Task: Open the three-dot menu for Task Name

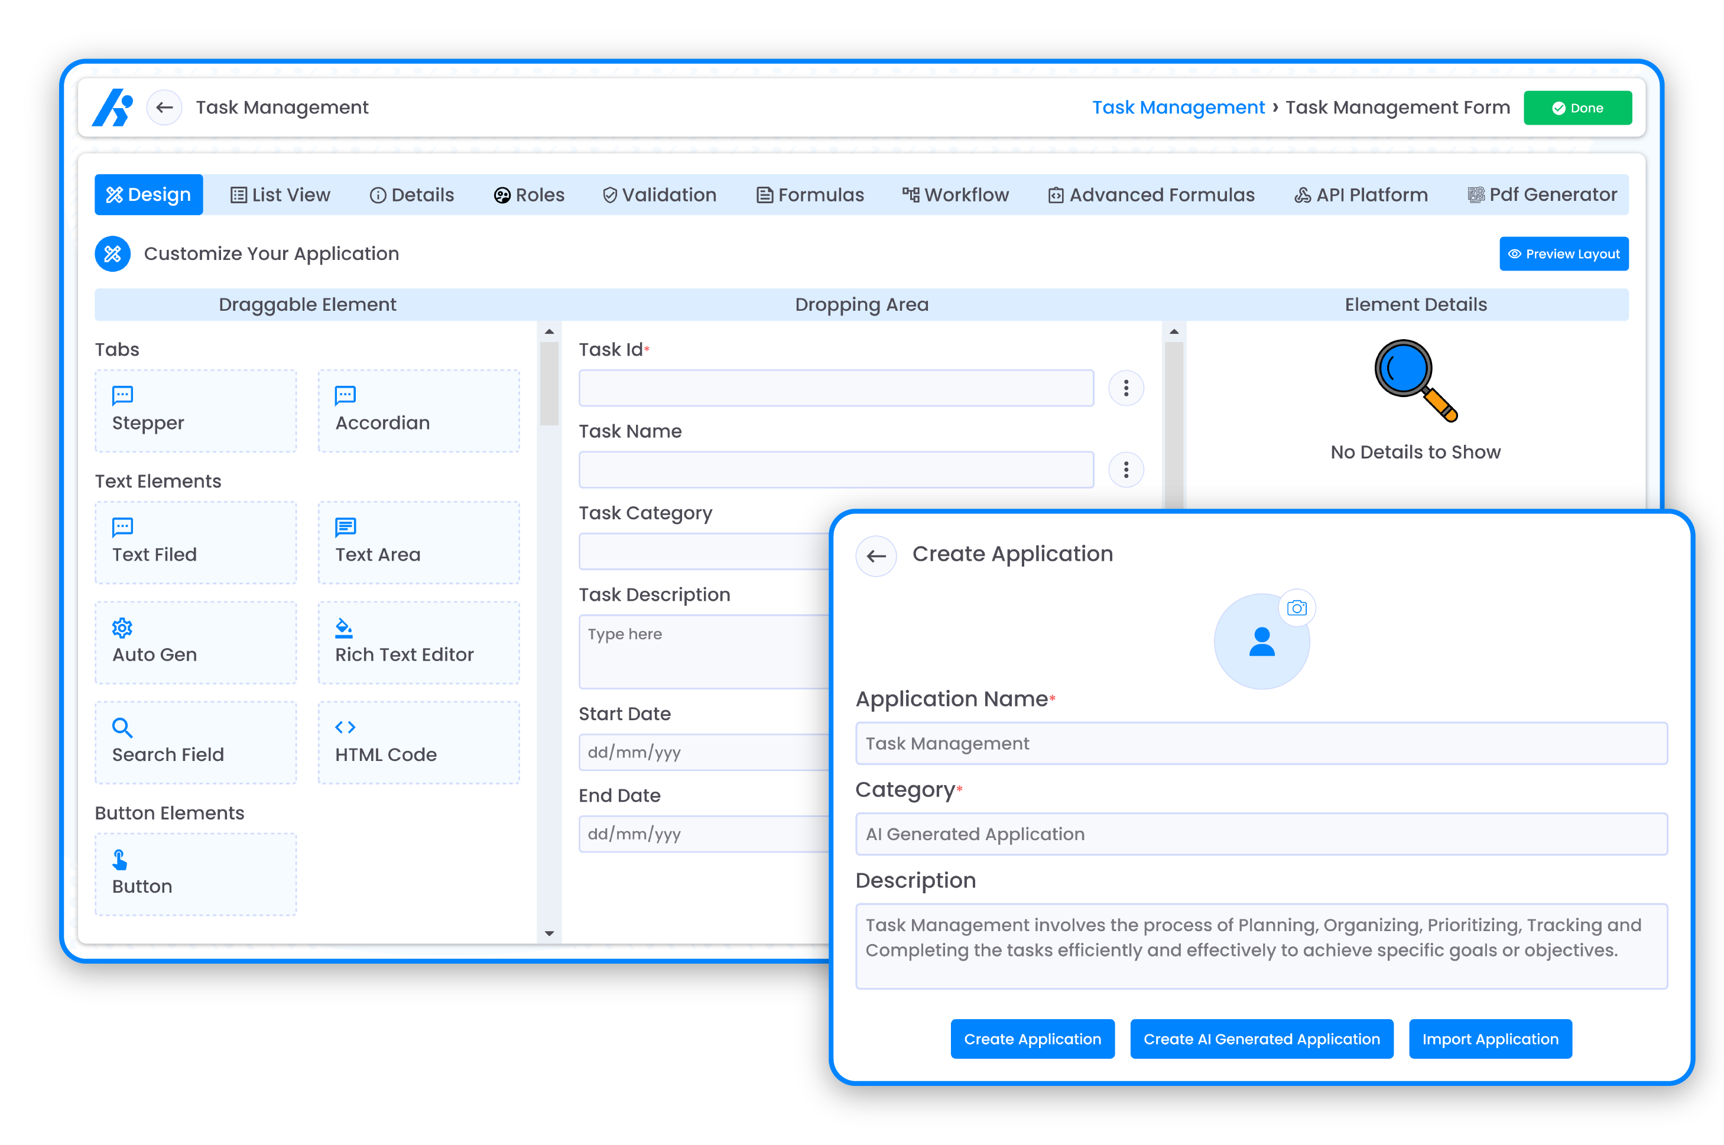Action: point(1126,470)
